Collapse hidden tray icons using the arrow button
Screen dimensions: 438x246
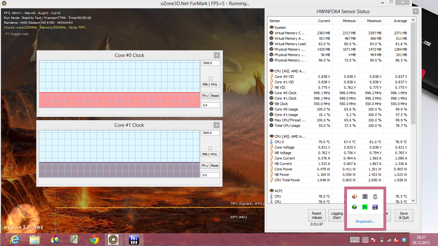[365, 240]
